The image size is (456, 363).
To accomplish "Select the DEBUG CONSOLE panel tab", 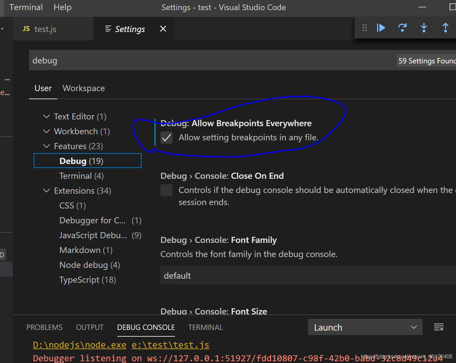I will 146,327.
